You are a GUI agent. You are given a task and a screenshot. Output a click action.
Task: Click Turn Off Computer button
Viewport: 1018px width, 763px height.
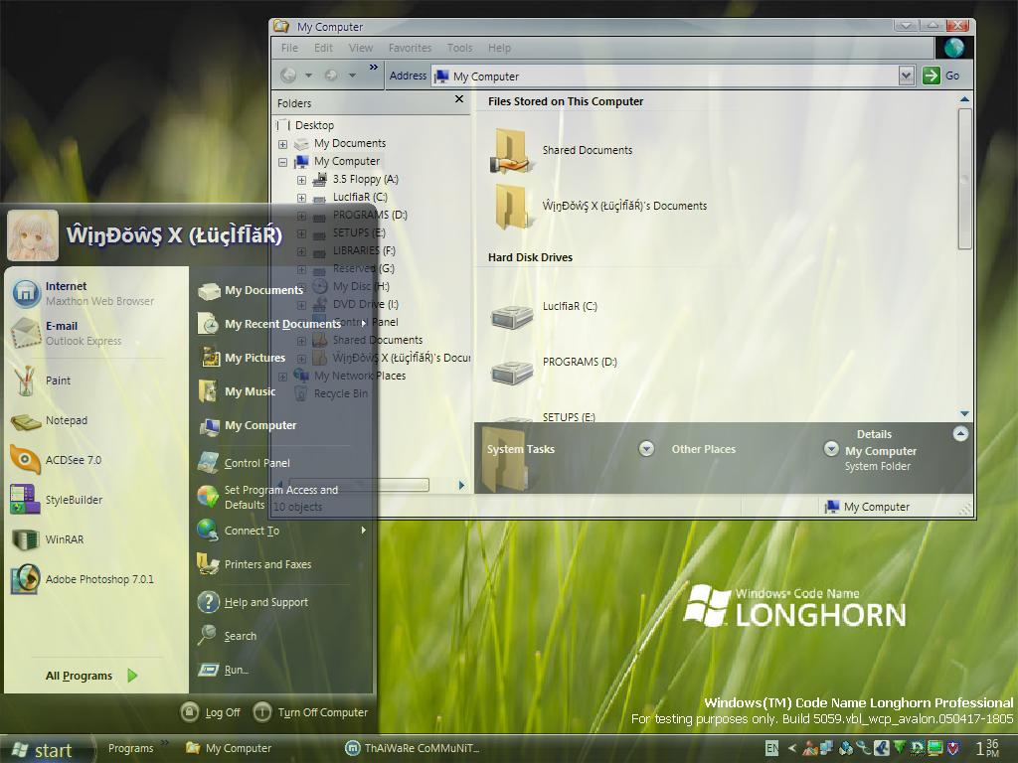click(311, 712)
